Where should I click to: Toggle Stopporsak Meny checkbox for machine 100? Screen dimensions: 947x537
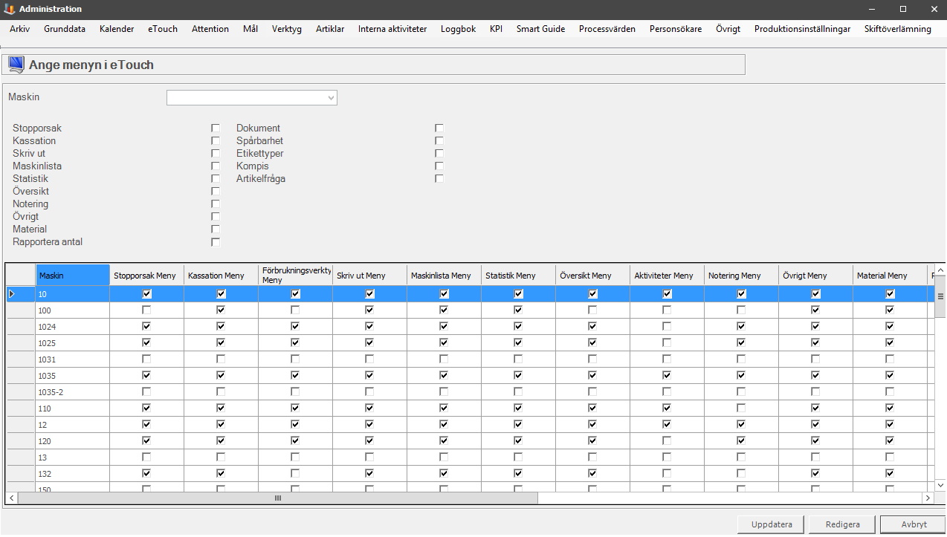click(x=146, y=310)
